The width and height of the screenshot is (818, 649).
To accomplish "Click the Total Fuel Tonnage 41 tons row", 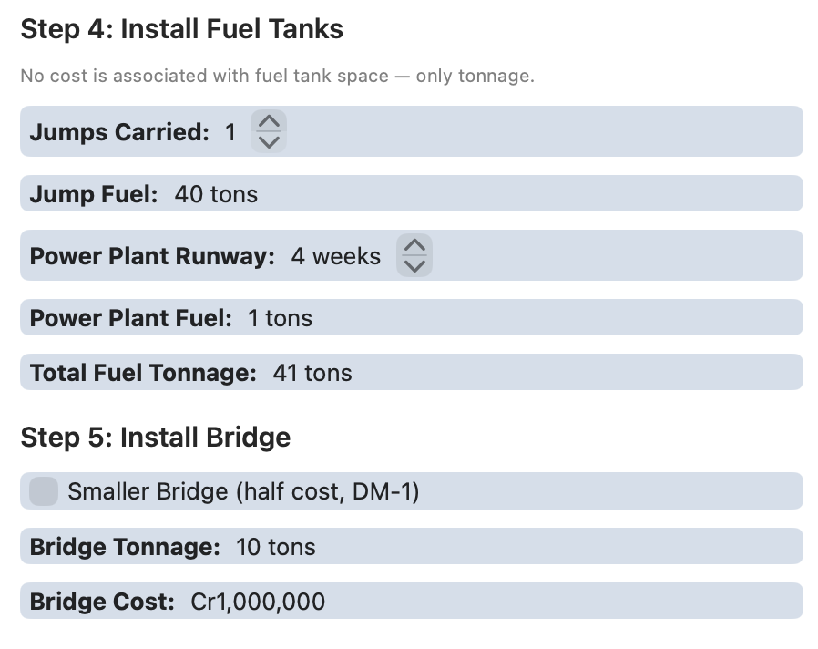I will [412, 372].
